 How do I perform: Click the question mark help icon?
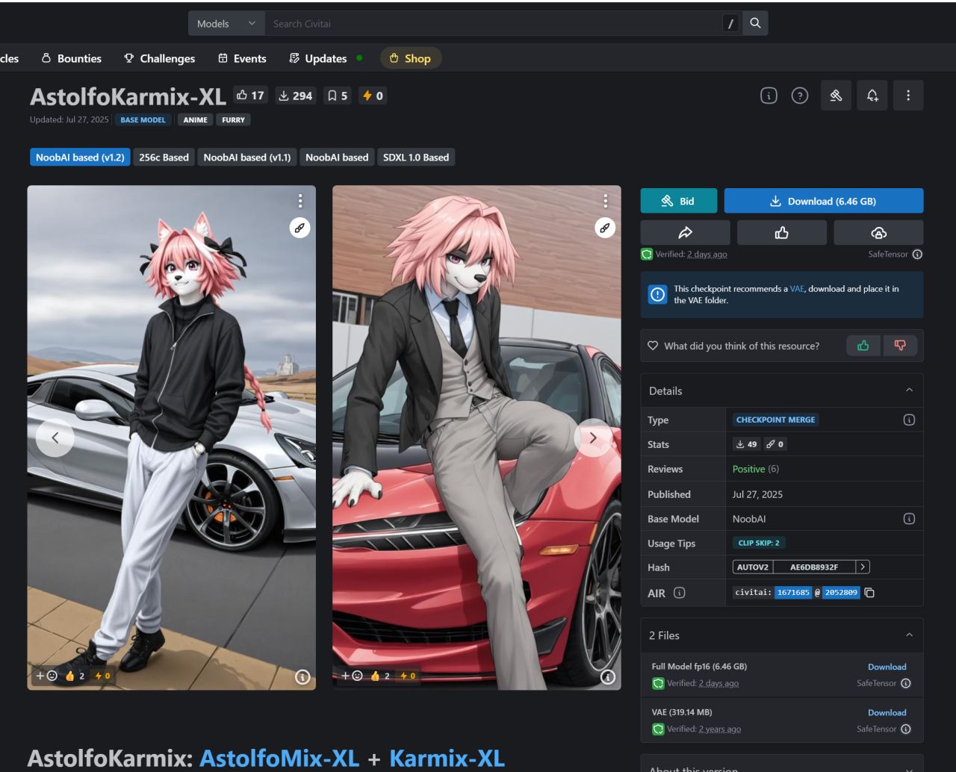click(x=800, y=96)
